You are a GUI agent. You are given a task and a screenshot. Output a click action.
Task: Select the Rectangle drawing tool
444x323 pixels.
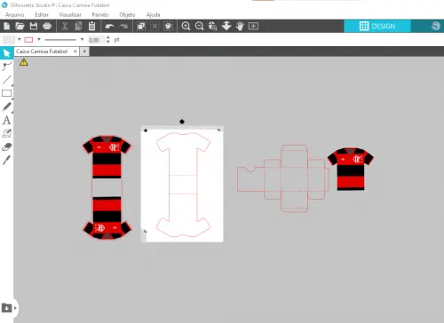[7, 93]
